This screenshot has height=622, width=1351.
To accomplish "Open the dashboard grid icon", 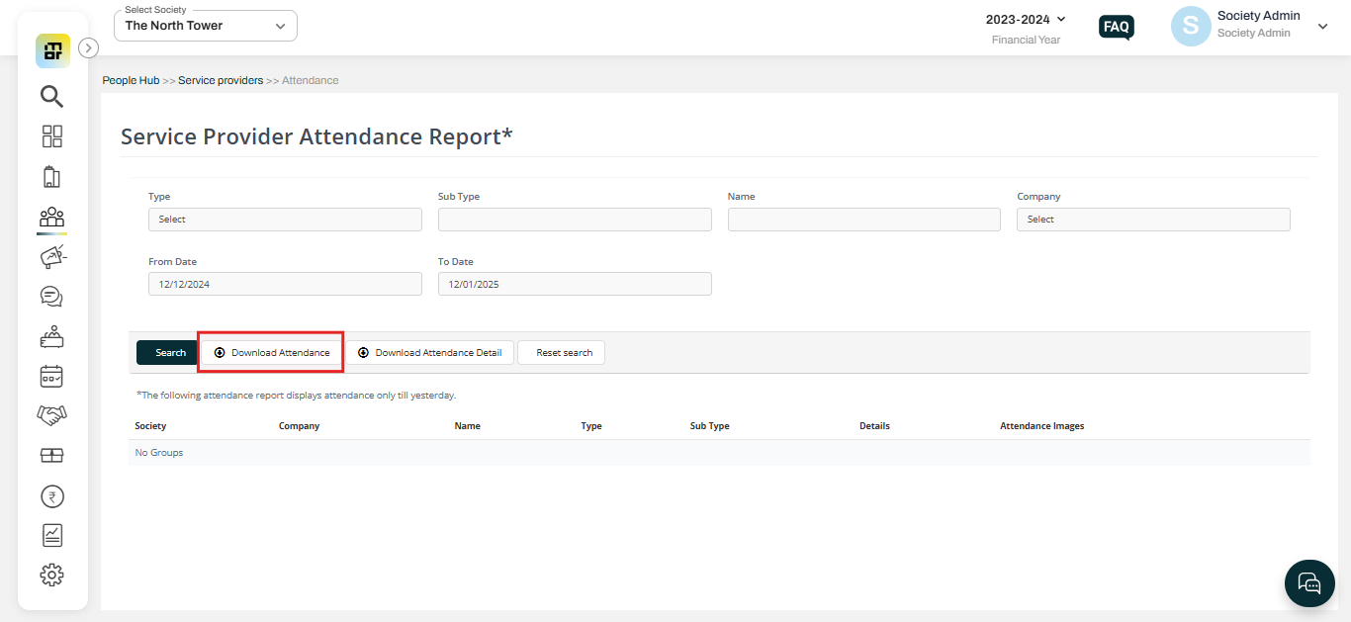I will 51,136.
